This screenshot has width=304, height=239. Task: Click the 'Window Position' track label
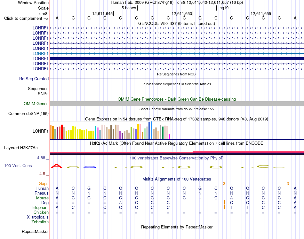(33, 3)
